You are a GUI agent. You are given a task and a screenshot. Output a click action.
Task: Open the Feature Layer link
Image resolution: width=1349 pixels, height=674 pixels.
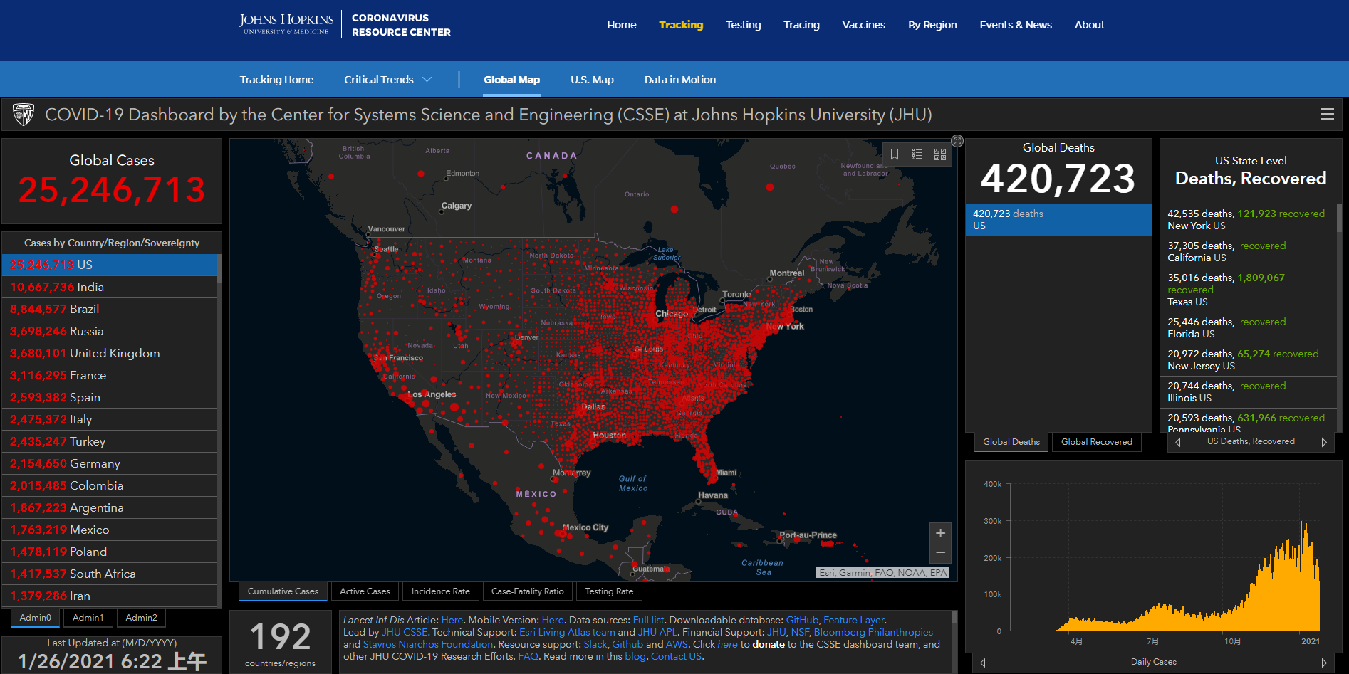click(853, 621)
